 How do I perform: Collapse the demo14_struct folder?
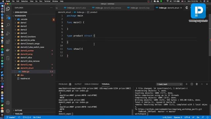point(27,68)
